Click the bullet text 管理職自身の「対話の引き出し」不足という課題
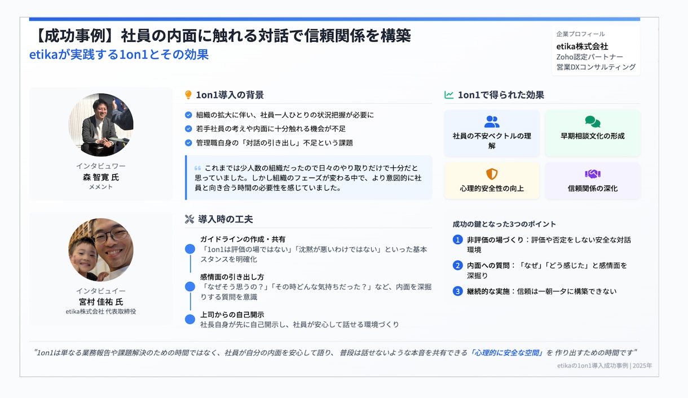 [x=274, y=143]
